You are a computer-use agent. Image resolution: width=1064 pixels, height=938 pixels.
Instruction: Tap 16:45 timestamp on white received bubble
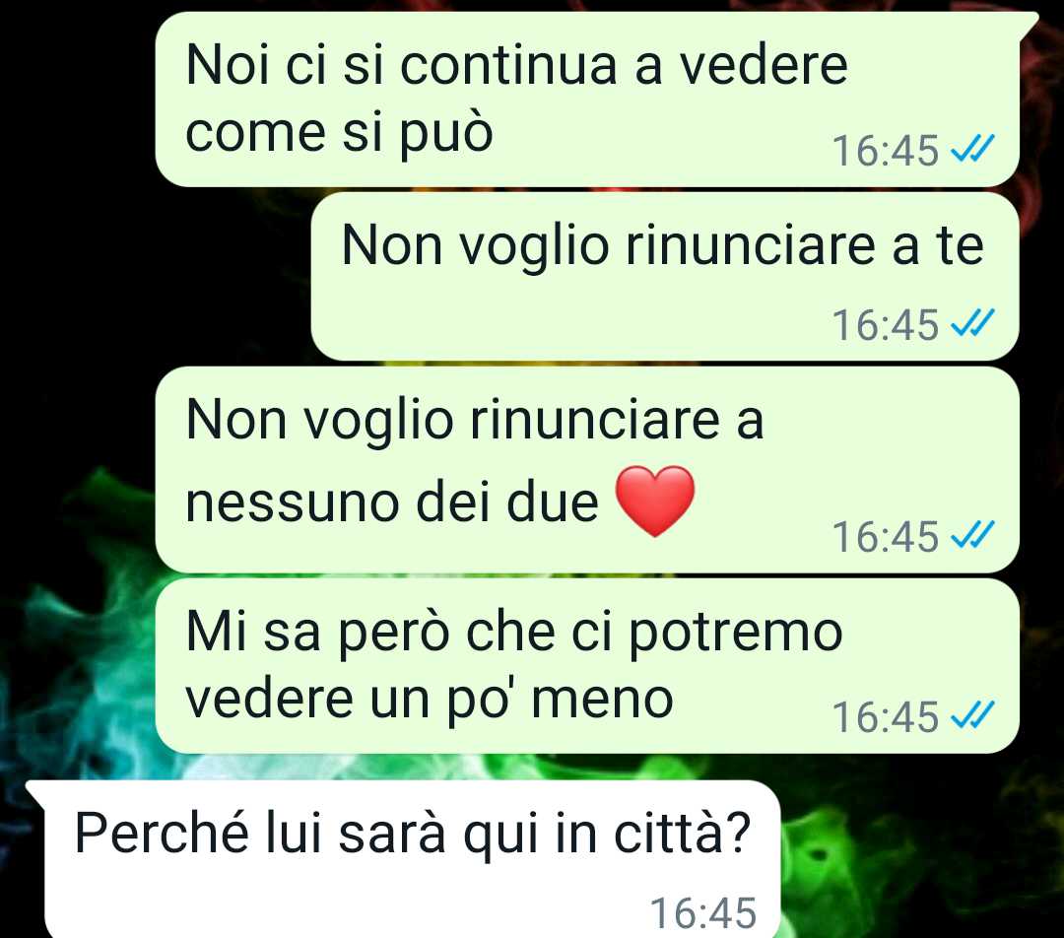703,913
